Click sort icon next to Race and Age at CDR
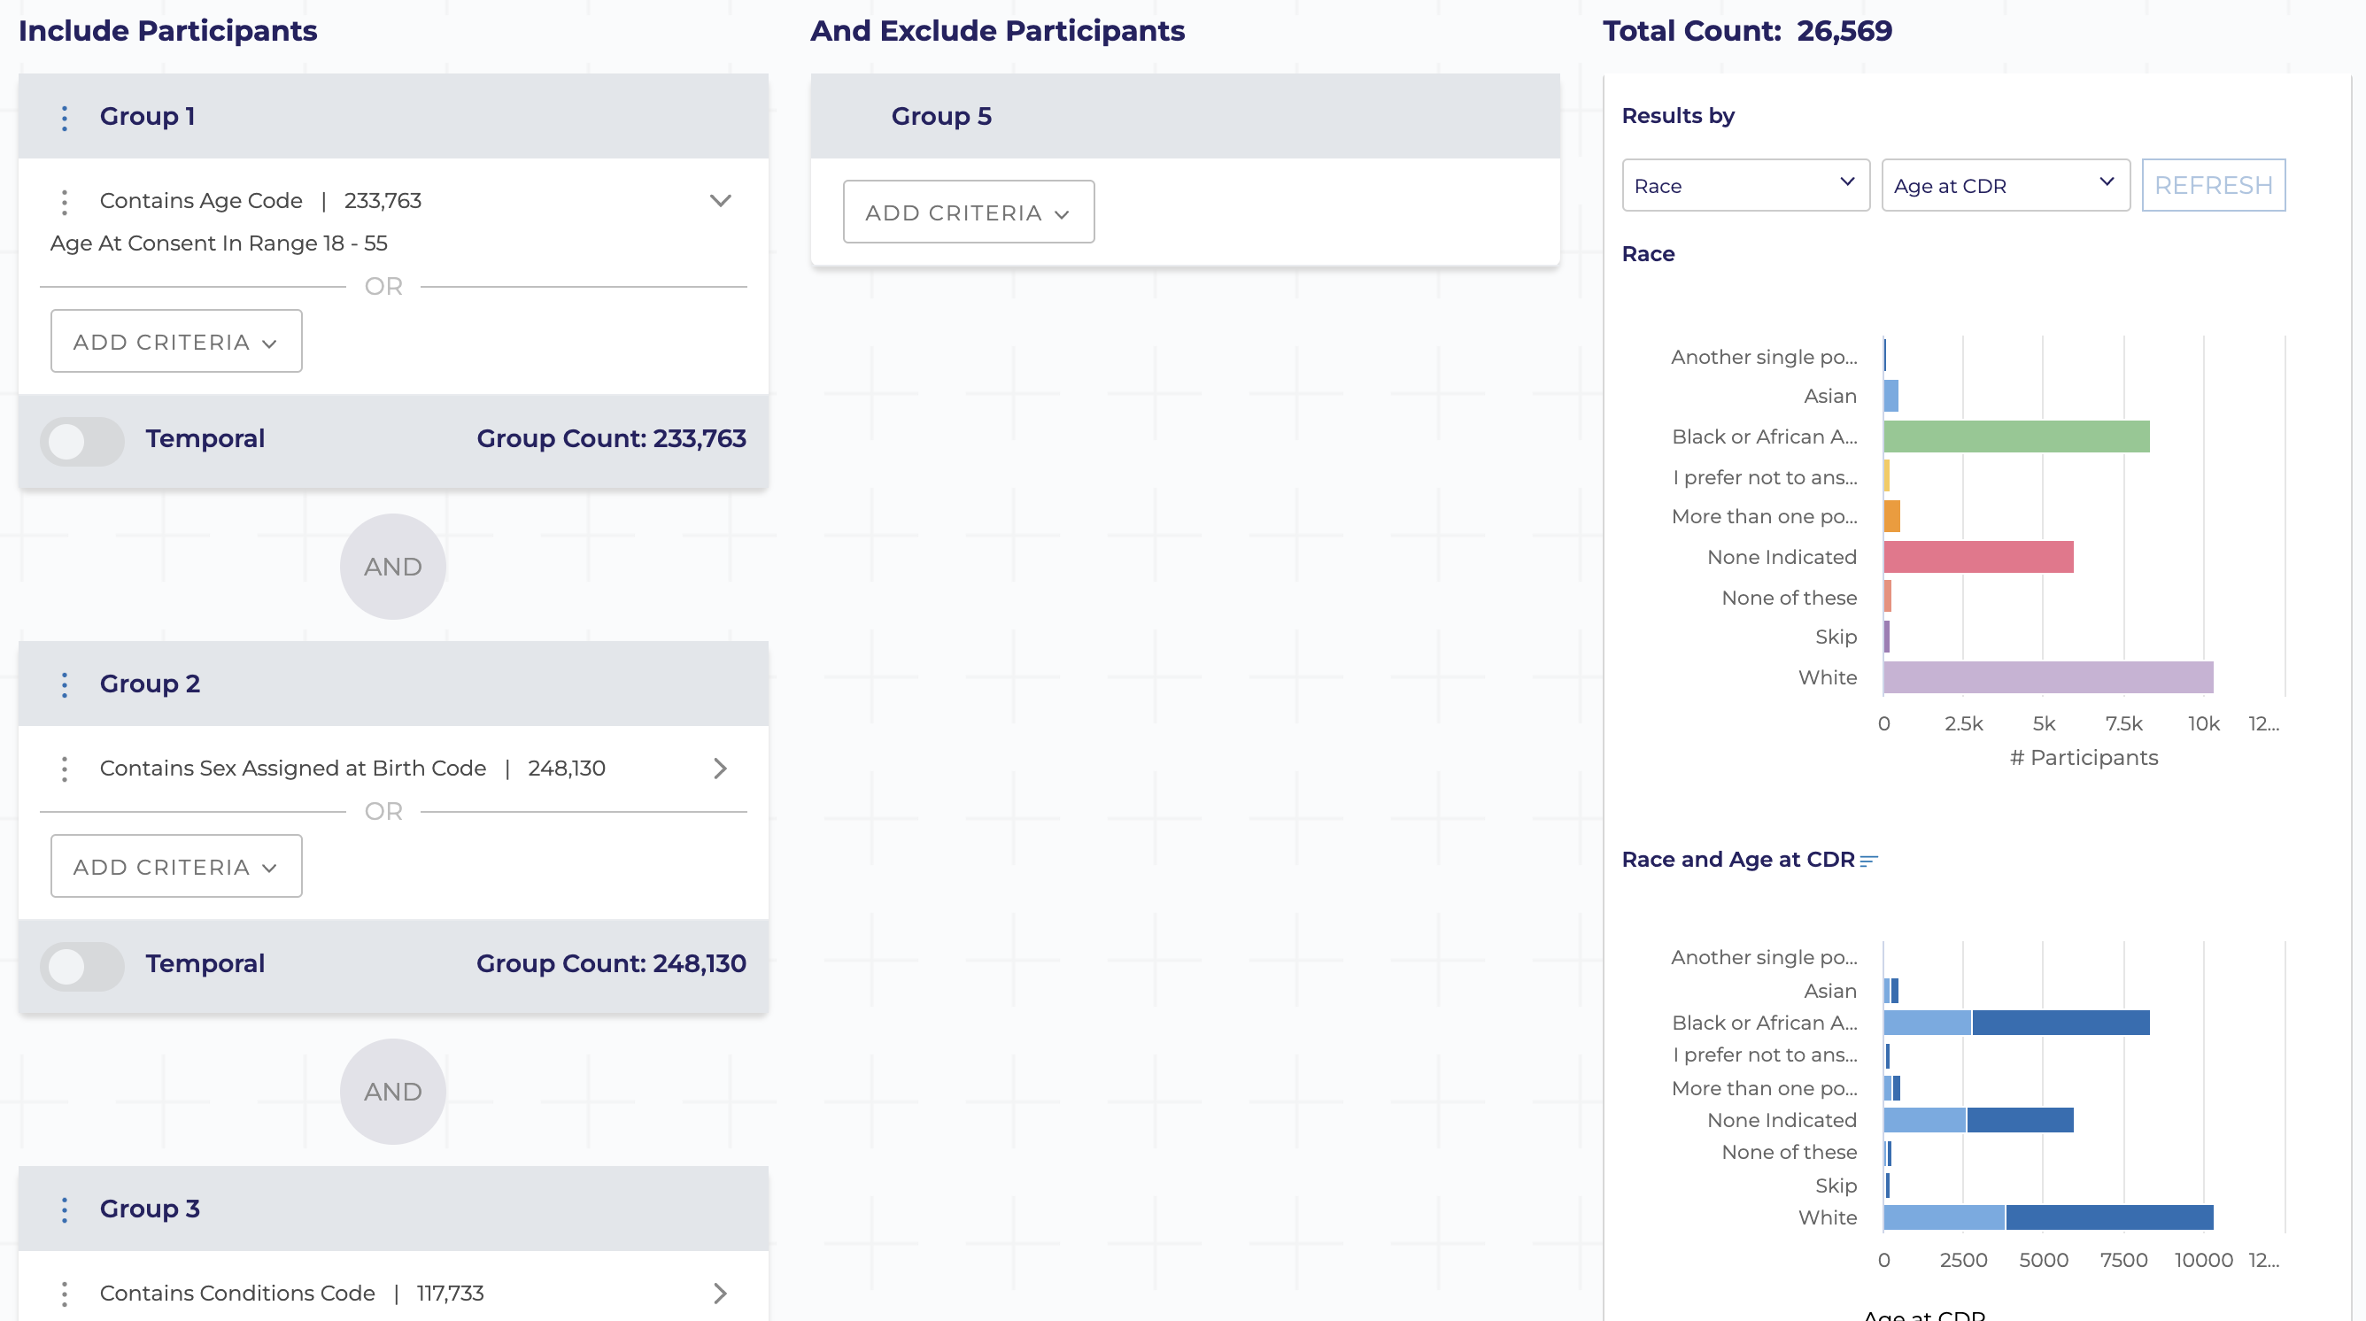Image resolution: width=2366 pixels, height=1321 pixels. tap(1868, 861)
